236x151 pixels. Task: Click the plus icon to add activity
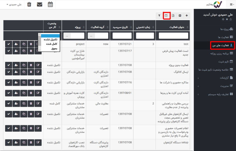click(x=187, y=16)
